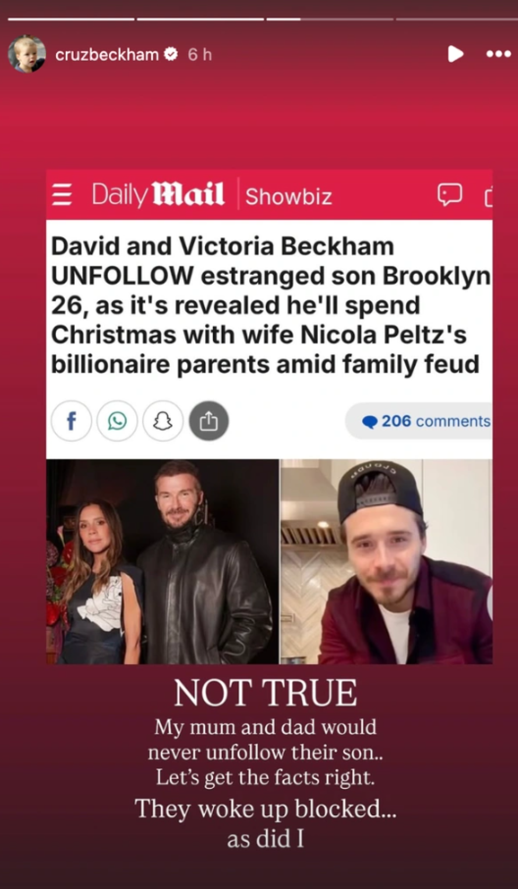Share the article via the Facebook icon
Viewport: 518px width, 889px height.
tap(71, 421)
